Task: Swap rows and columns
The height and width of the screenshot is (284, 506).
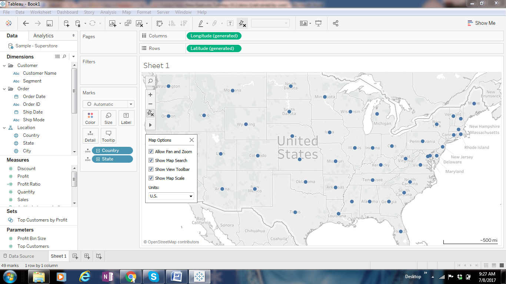Action: click(160, 23)
